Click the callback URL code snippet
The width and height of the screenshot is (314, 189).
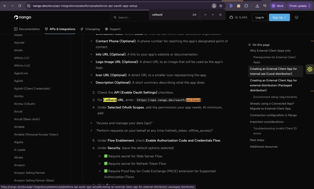(169, 100)
